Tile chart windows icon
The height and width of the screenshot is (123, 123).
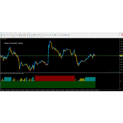pos(55,35)
